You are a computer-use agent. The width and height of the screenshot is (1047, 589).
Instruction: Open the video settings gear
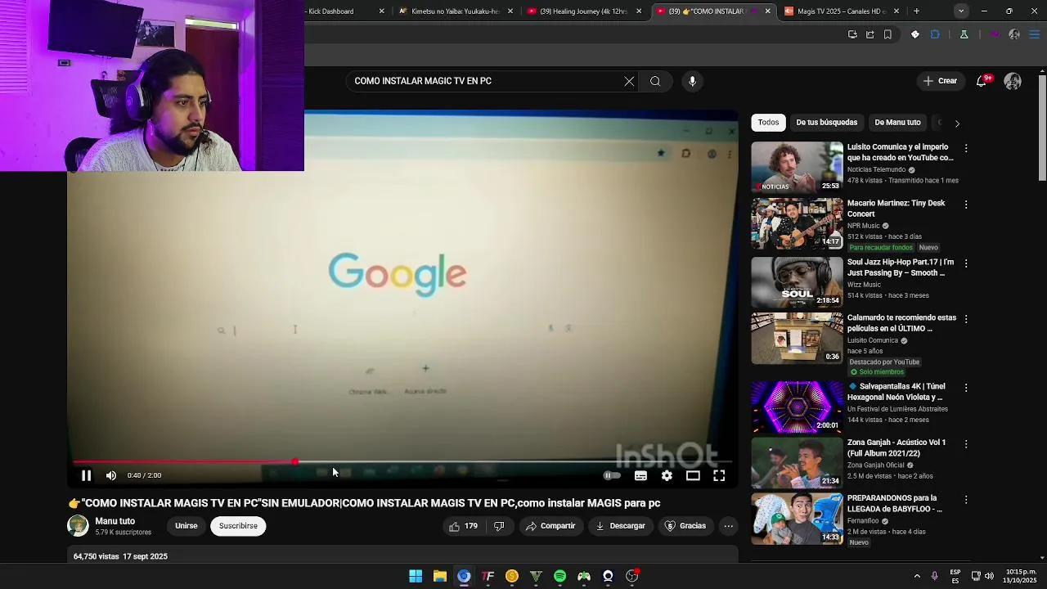tap(667, 475)
